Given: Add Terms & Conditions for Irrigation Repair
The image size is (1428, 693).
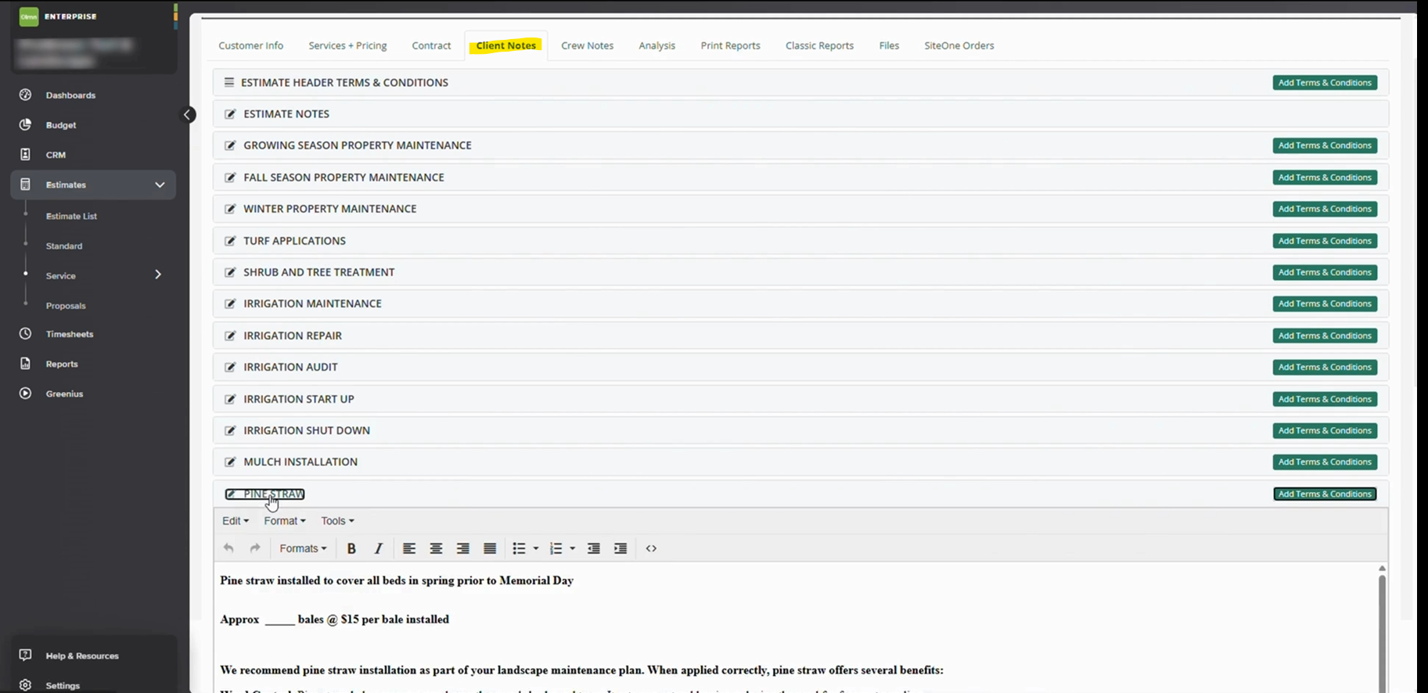Looking at the screenshot, I should click(x=1325, y=336).
